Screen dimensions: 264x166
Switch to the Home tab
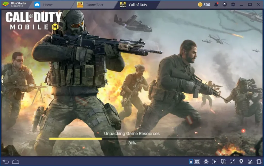[x=48, y=4]
